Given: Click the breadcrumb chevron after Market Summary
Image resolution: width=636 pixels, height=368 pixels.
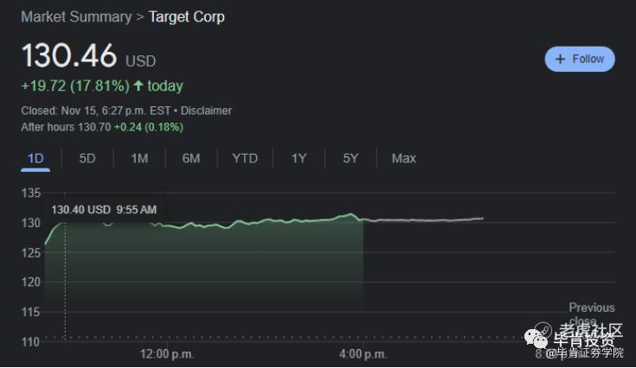Looking at the screenshot, I should (140, 17).
